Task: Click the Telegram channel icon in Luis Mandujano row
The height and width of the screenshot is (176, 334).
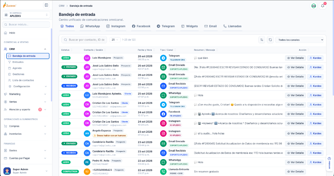Action: pyautogui.click(x=163, y=58)
